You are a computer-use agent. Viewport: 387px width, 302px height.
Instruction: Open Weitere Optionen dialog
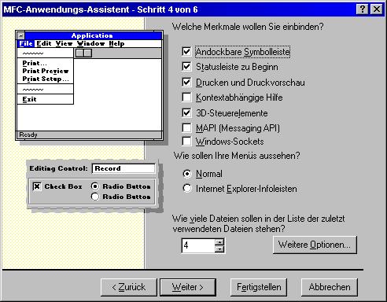315,245
